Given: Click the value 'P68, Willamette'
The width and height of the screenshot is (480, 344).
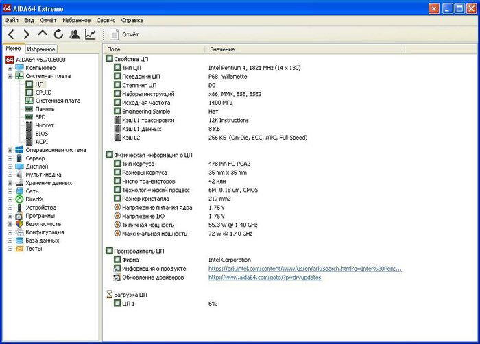Looking at the screenshot, I should point(228,77).
